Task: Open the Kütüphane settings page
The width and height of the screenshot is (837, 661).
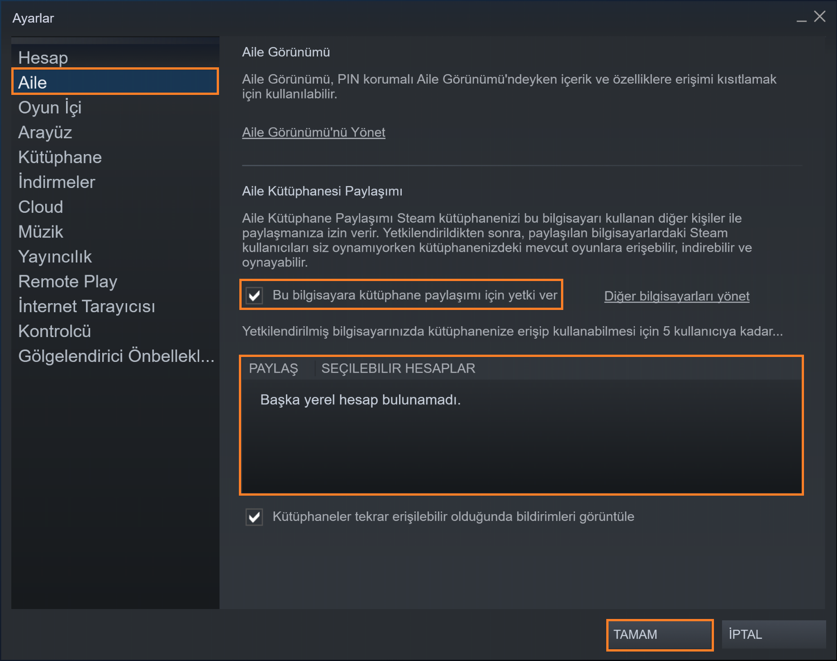Action: 59,157
